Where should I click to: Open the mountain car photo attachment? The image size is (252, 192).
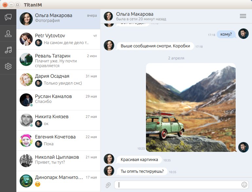pyautogui.click(x=191, y=107)
